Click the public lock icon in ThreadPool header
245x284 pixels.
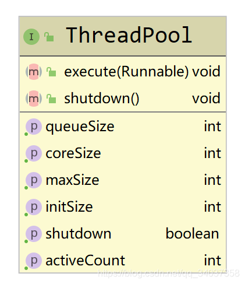49,37
